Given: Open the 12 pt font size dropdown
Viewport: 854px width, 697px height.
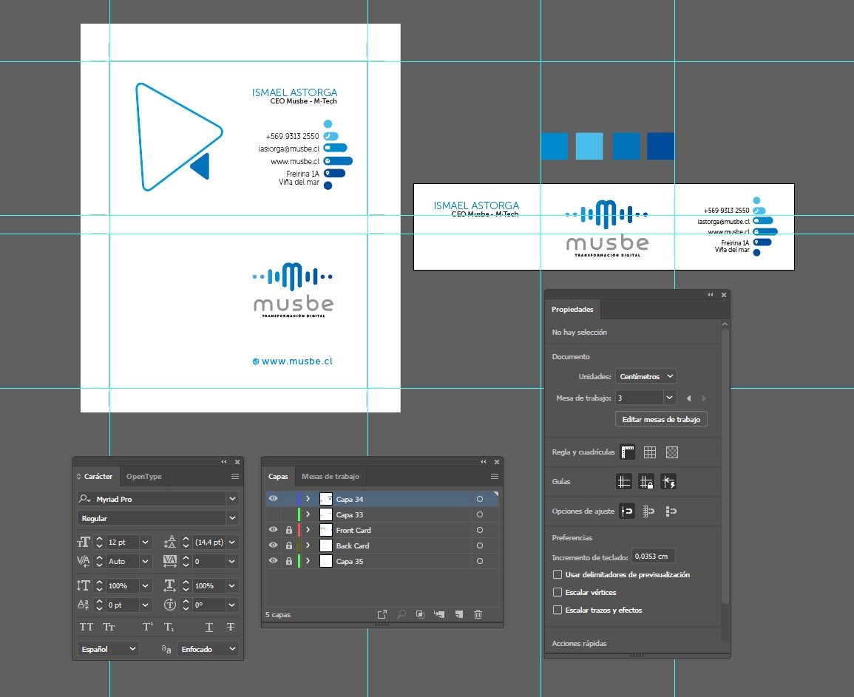Looking at the screenshot, I should [145, 543].
